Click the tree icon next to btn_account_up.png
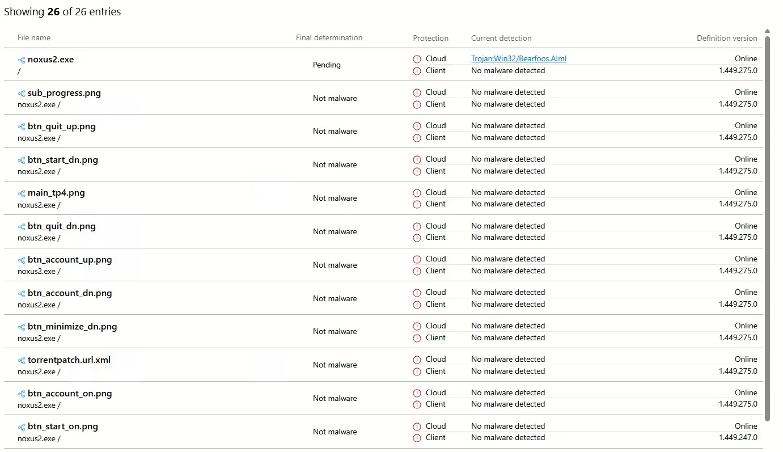The width and height of the screenshot is (783, 452). pyautogui.click(x=22, y=260)
